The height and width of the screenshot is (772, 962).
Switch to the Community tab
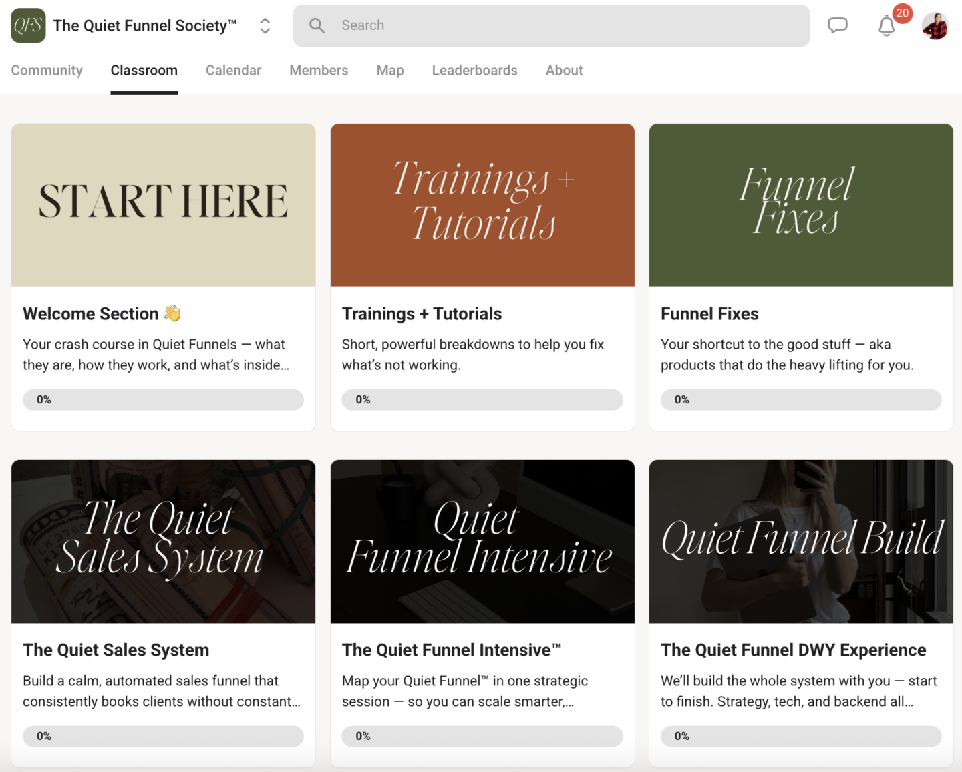(x=47, y=70)
